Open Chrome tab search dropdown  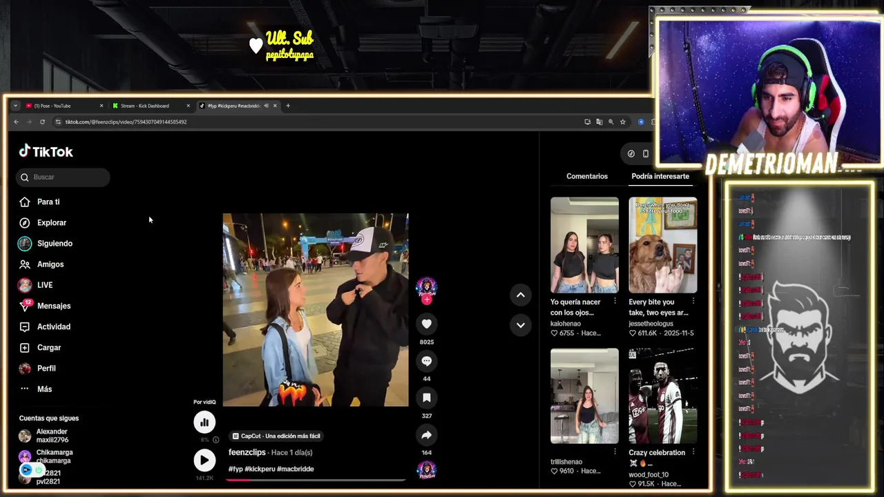click(15, 106)
